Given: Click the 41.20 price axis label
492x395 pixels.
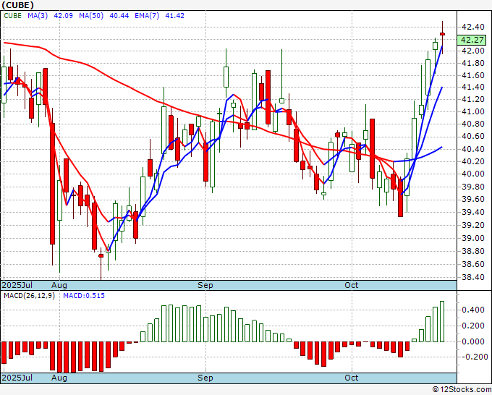Looking at the screenshot, I should pyautogui.click(x=473, y=99).
